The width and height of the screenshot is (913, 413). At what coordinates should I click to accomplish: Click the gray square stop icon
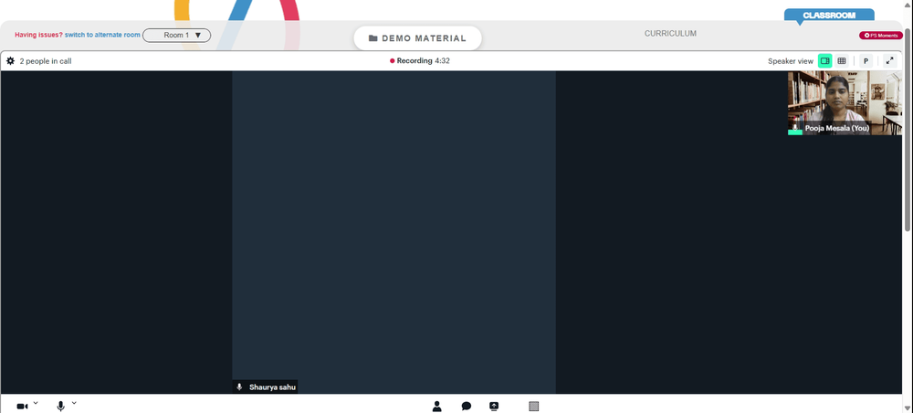tap(534, 406)
